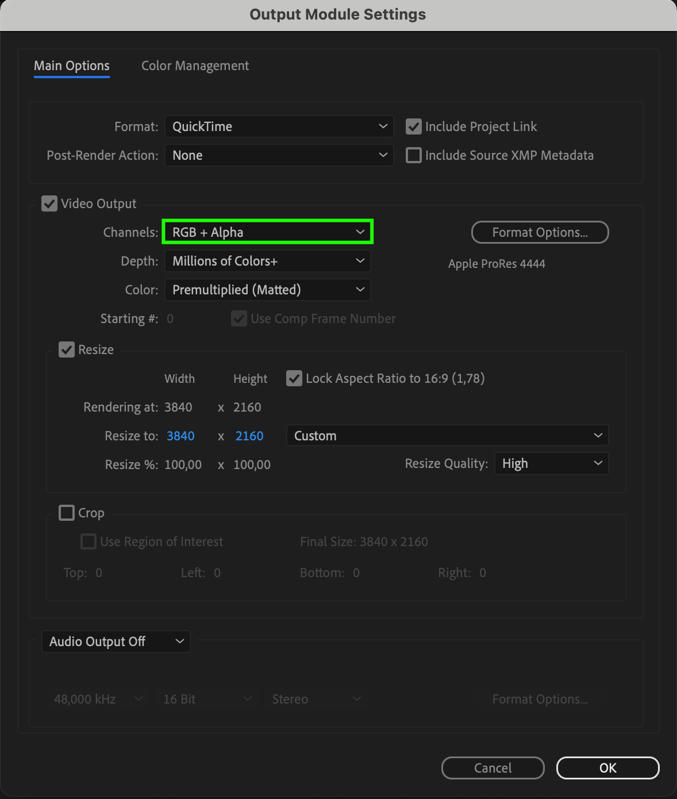Viewport: 677px width, 799px height.
Task: Enable the Crop checkbox
Action: click(x=67, y=513)
